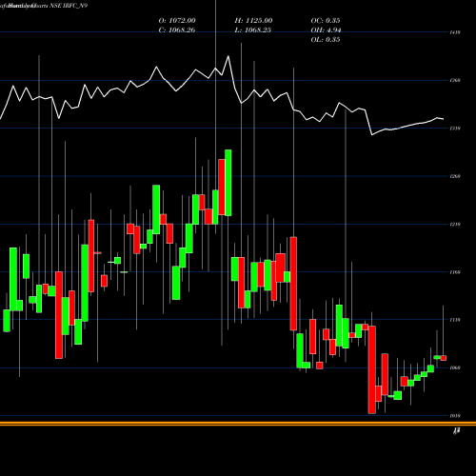
Task: Click the OC: 0.35 reading
Action: point(326,21)
